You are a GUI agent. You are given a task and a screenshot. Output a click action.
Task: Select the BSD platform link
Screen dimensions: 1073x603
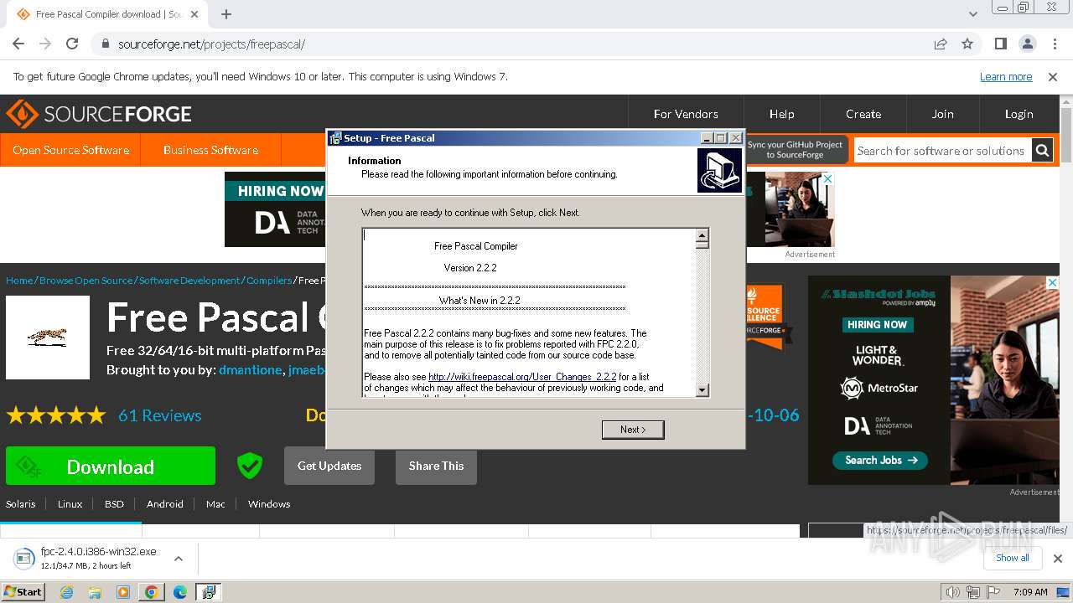pyautogui.click(x=114, y=504)
